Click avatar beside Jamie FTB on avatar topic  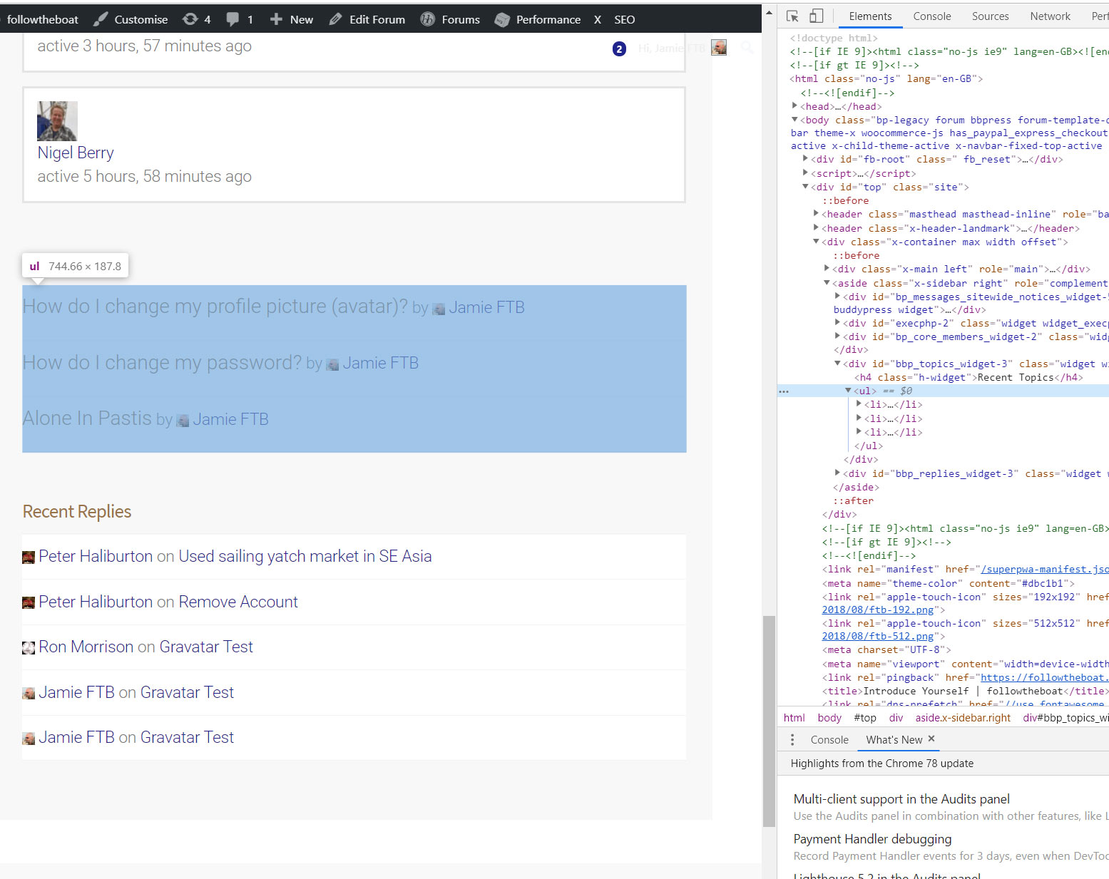point(439,309)
